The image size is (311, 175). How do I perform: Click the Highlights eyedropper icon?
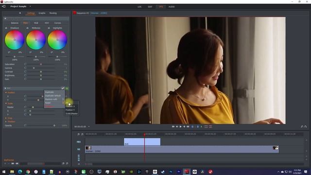pos(49,28)
